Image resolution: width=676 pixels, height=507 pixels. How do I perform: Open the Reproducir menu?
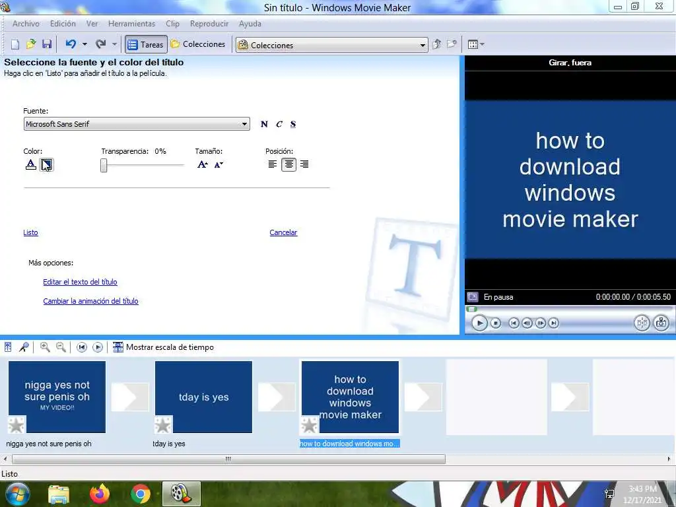[x=209, y=24]
